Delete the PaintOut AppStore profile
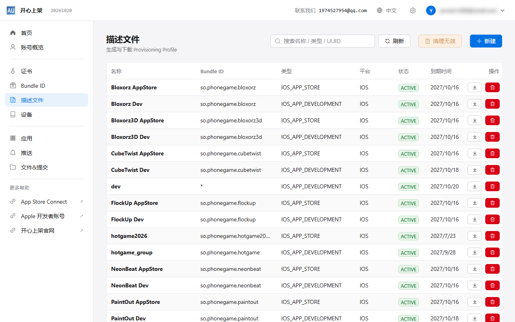The width and height of the screenshot is (515, 322). [492, 302]
